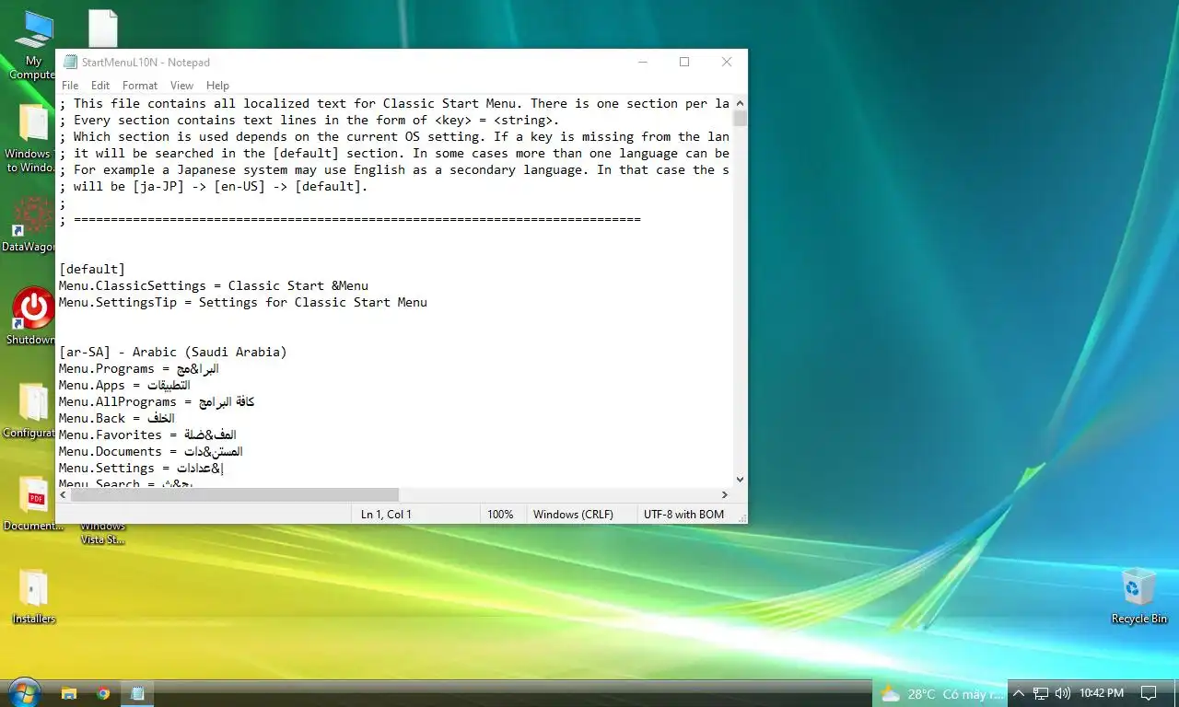Select the Windows to Windows folder on the desktop
The width and height of the screenshot is (1179, 707).
point(31,138)
